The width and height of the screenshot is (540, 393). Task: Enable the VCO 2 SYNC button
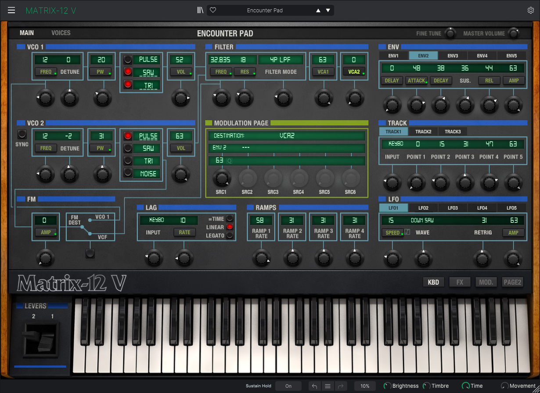22,135
